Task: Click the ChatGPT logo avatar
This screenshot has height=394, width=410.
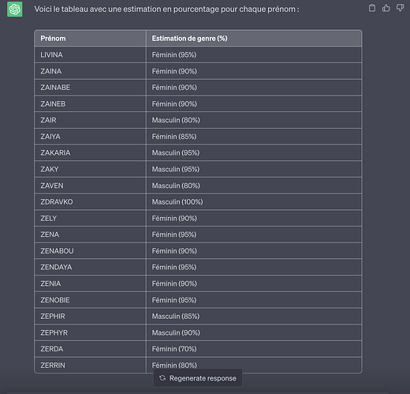Action: click(15, 9)
